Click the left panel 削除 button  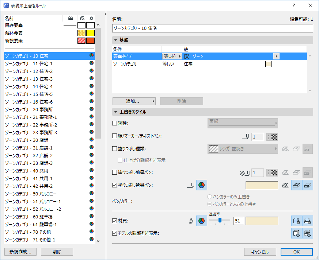tap(57, 252)
